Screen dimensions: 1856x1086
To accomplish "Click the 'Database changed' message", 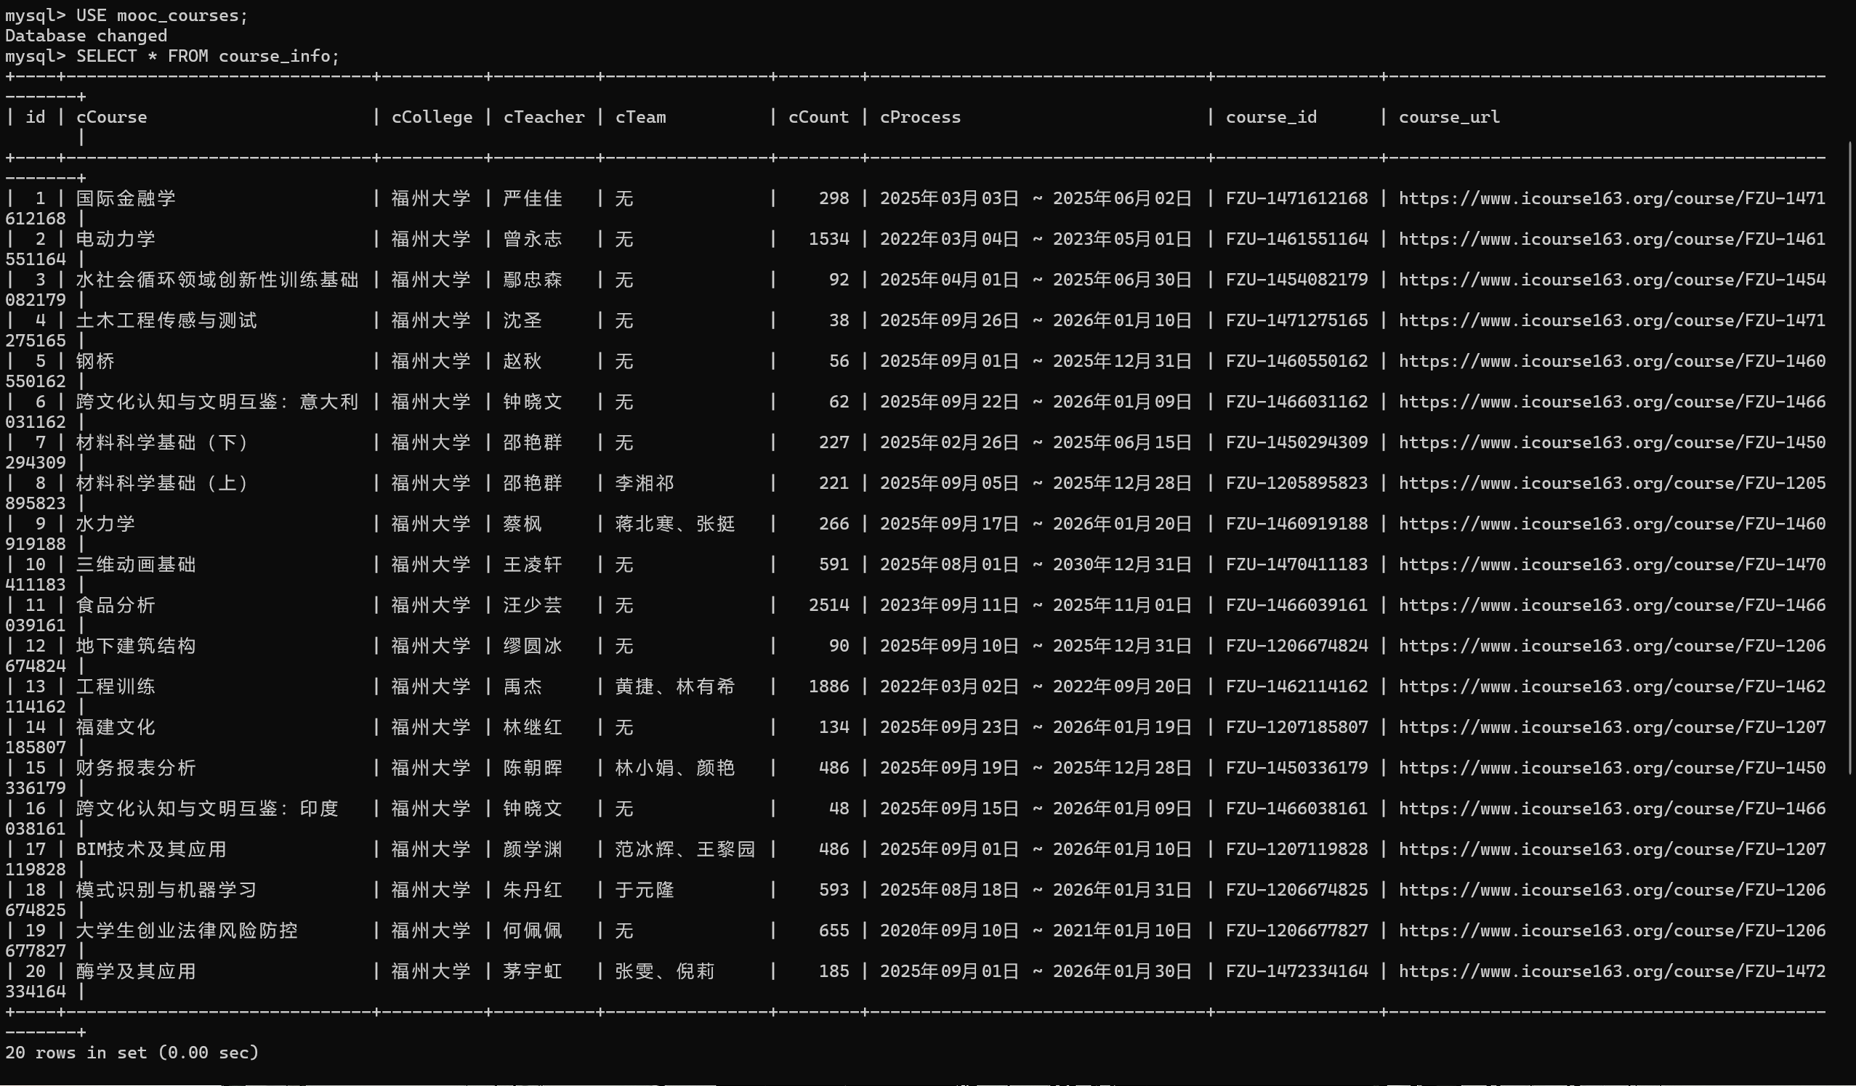I will point(86,36).
